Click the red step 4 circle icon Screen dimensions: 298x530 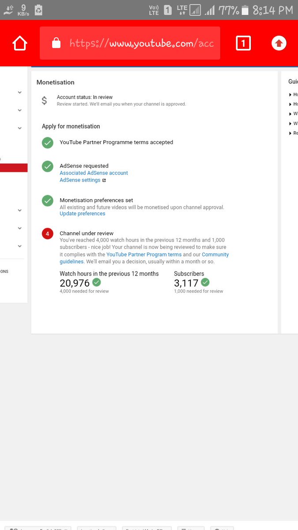[48, 234]
